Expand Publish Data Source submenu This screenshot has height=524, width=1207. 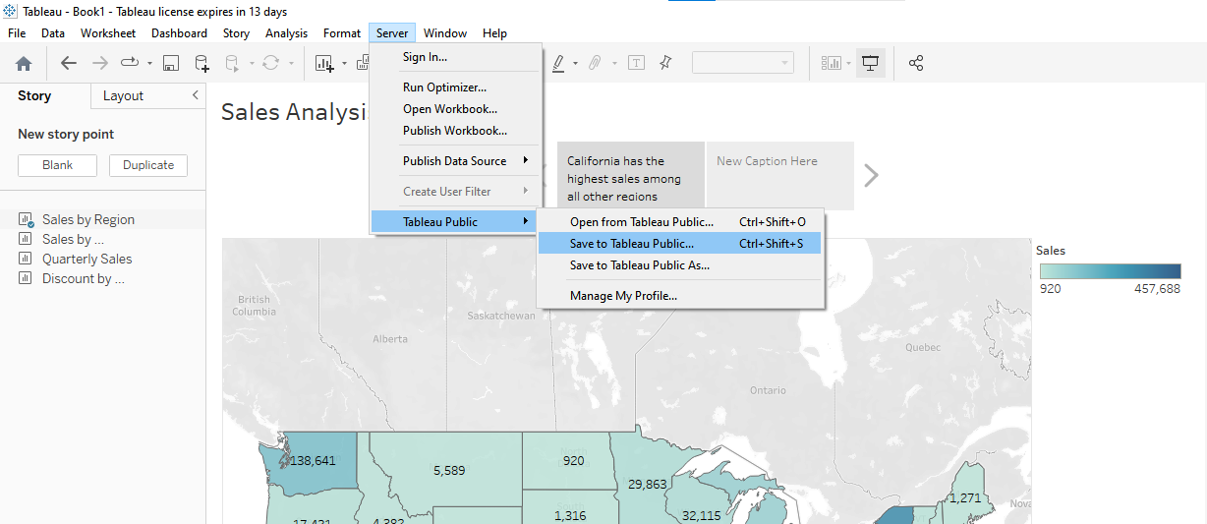(456, 161)
